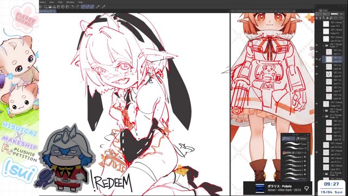
Task: Click the Redo arrow in command bar
Action: click(x=77, y=7)
